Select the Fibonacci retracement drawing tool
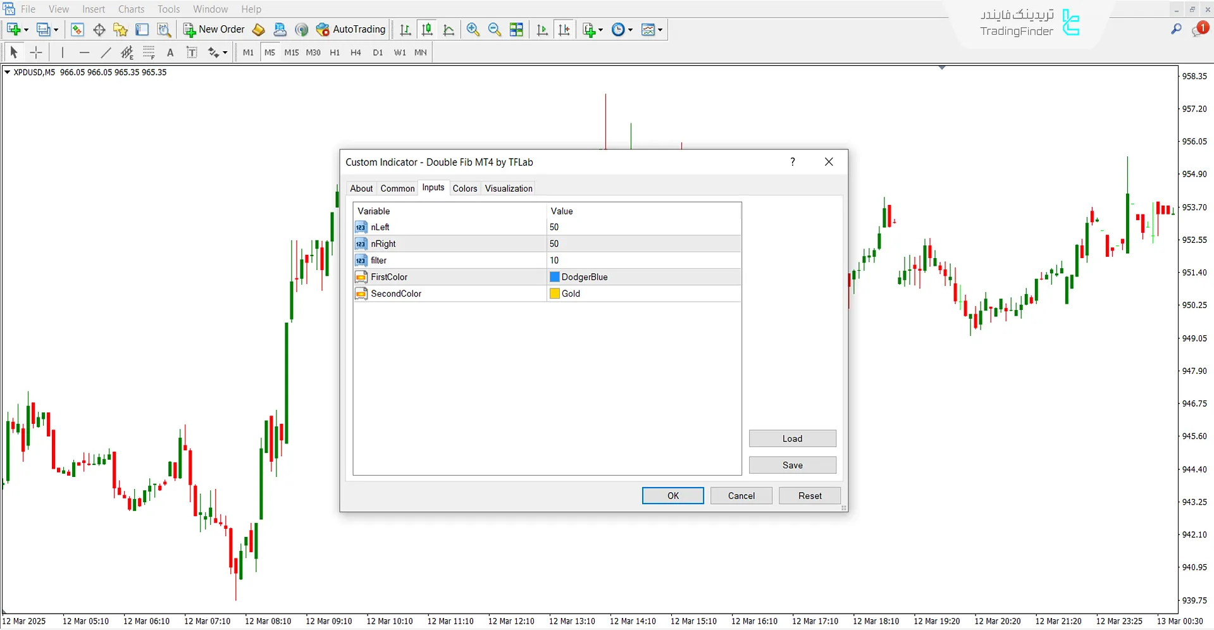1214x630 pixels. tap(149, 52)
